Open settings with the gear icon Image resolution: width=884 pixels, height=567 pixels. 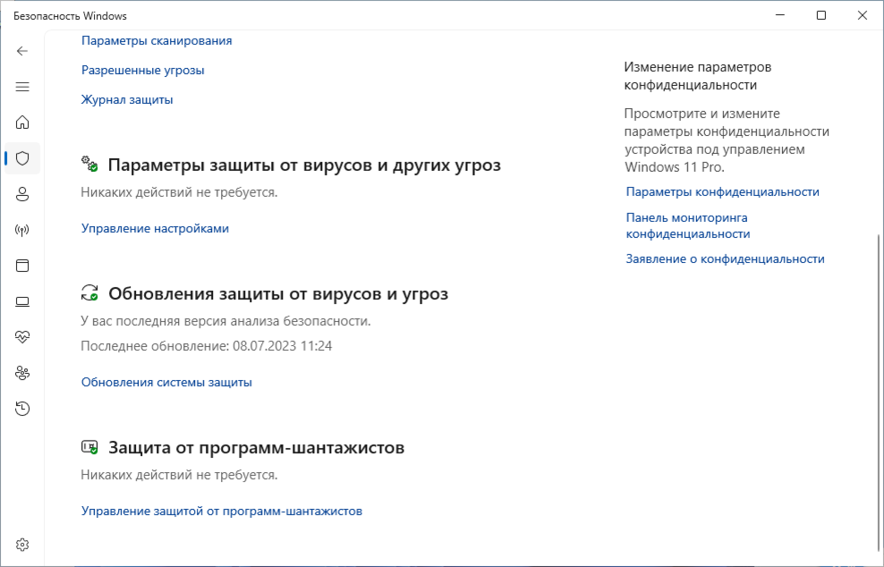(22, 544)
